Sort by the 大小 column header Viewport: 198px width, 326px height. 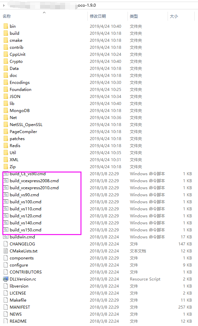[x=174, y=16]
